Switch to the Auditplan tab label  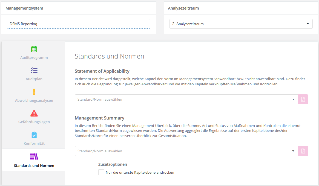click(34, 79)
